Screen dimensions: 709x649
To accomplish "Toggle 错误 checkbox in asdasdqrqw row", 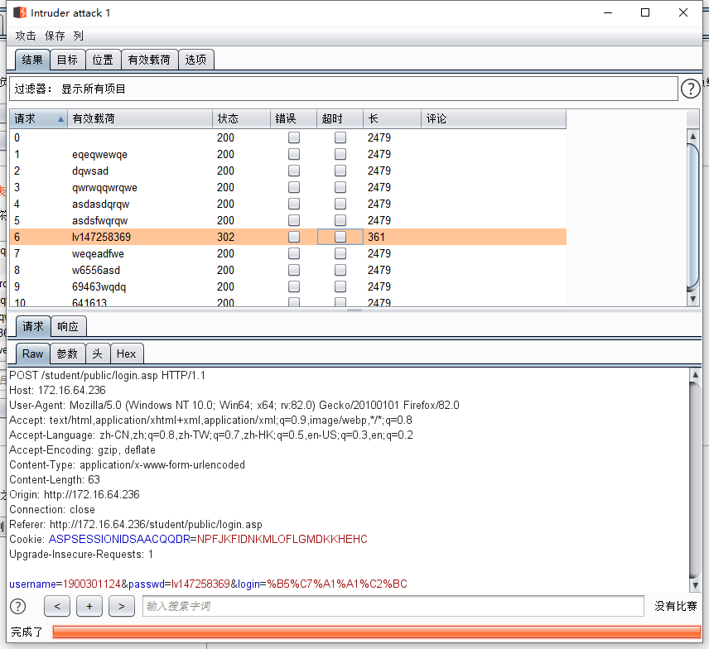I will point(294,204).
